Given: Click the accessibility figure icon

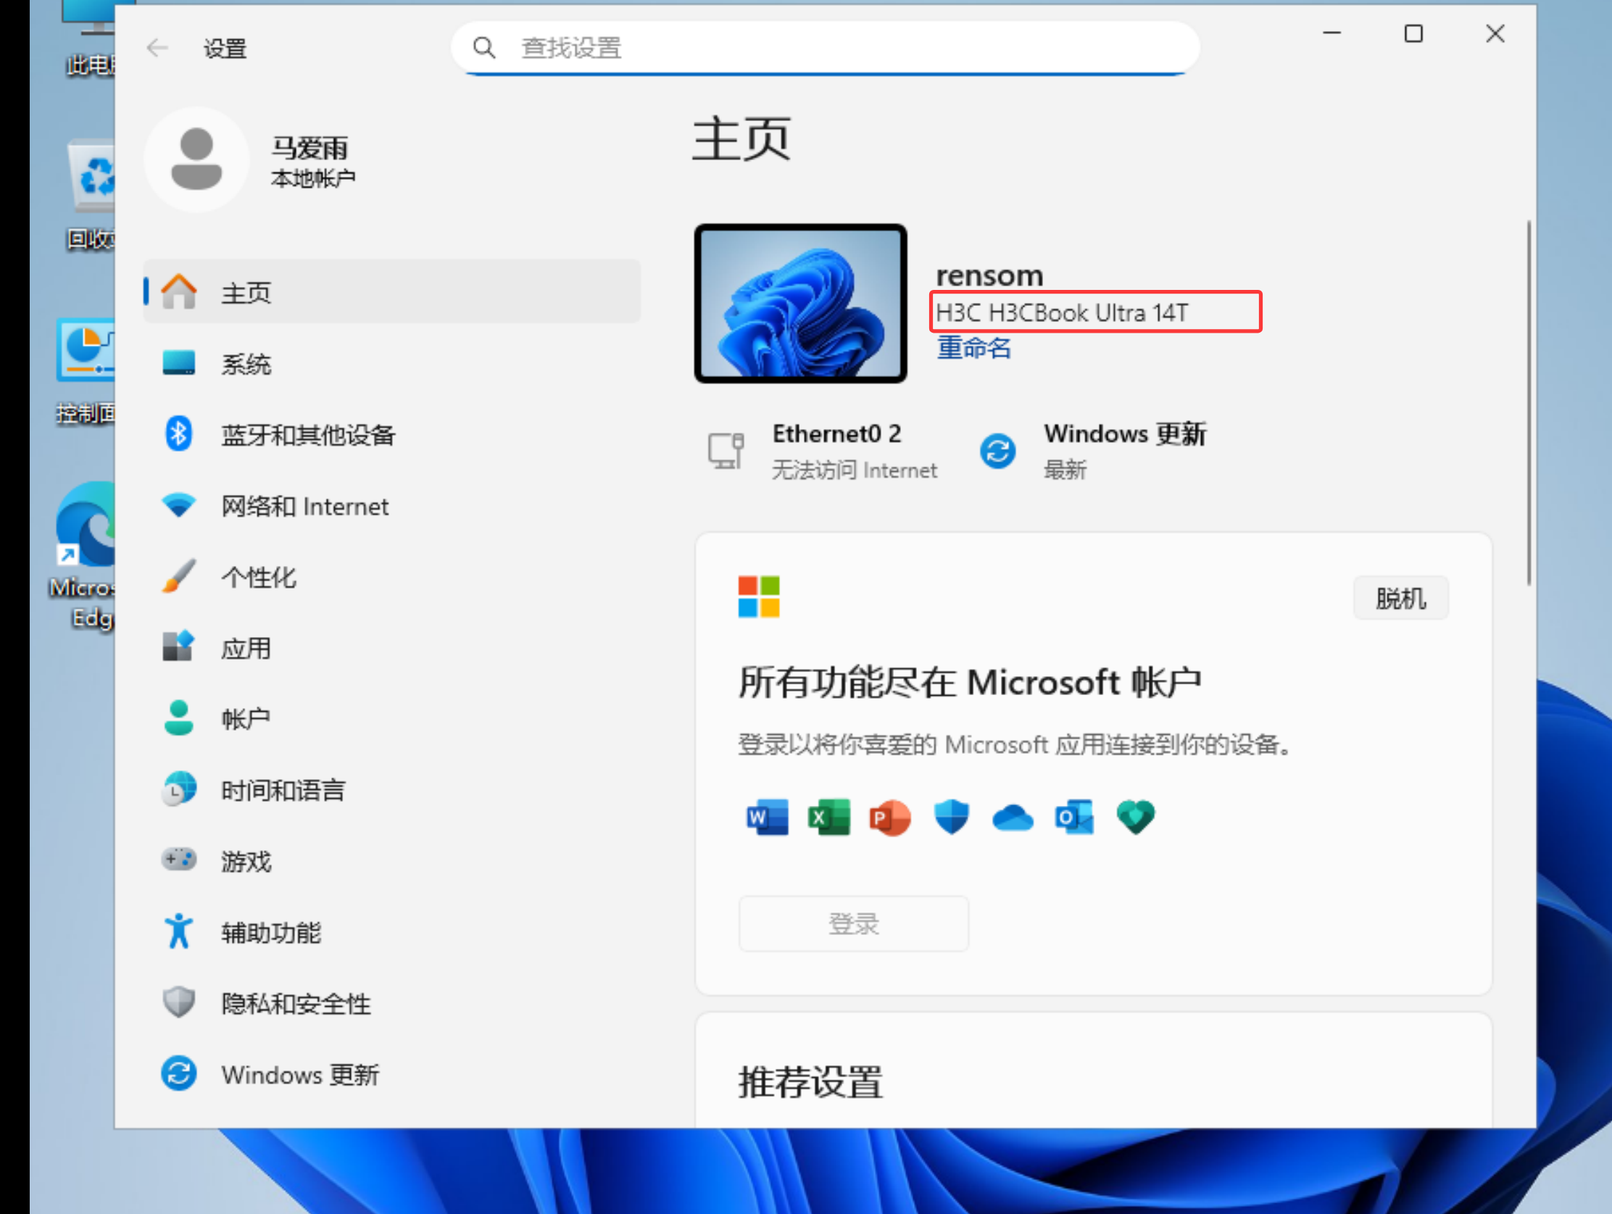Looking at the screenshot, I should [x=178, y=931].
